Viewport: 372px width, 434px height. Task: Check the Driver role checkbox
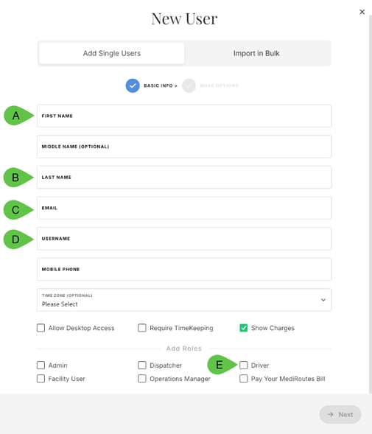(244, 365)
